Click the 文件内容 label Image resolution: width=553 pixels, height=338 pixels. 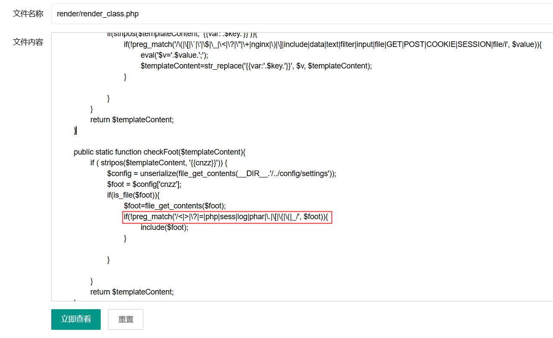[28, 42]
